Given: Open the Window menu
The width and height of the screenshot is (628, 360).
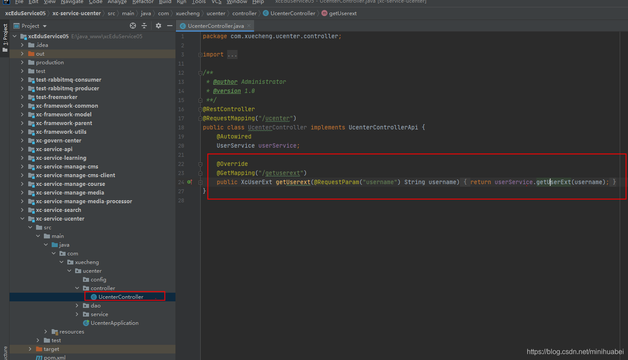Looking at the screenshot, I should (237, 2).
